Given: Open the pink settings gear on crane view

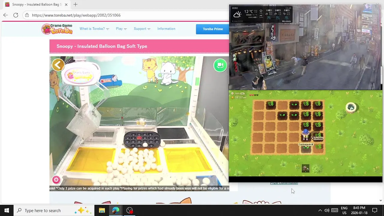Looking at the screenshot, I should [x=56, y=180].
